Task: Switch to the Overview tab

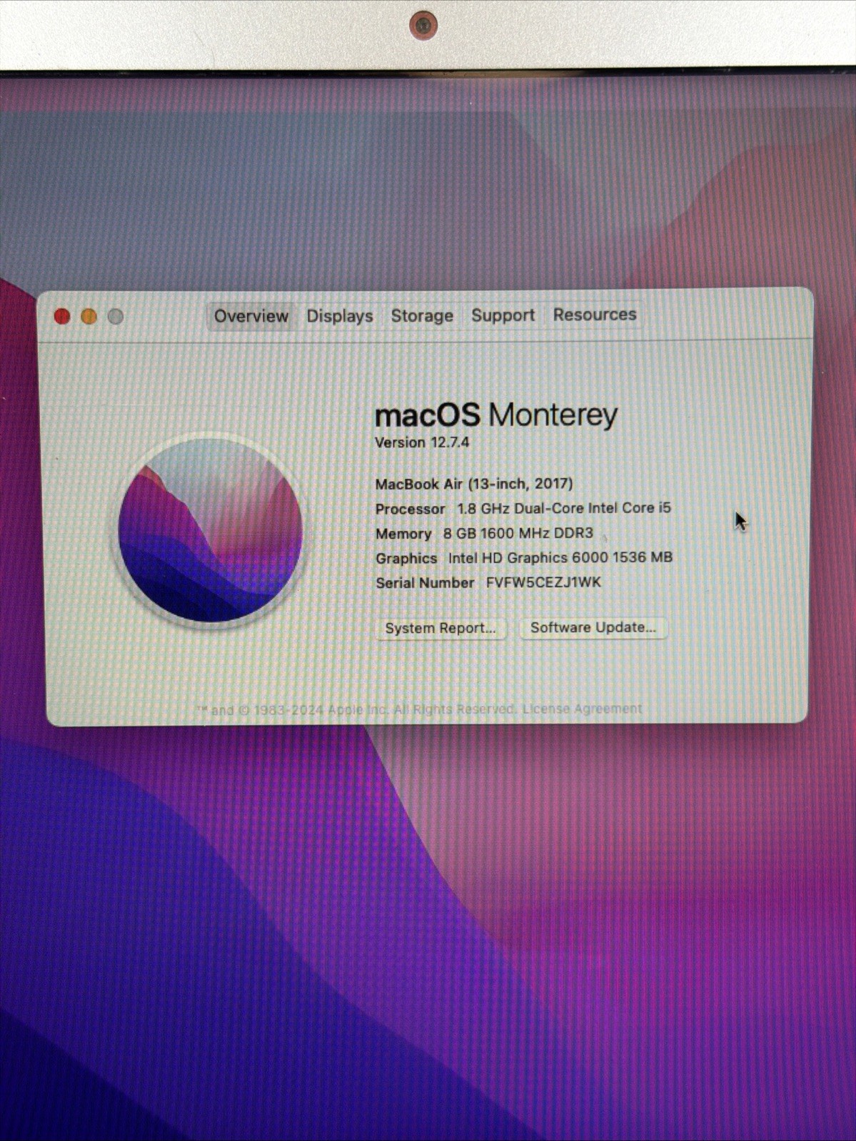Action: tap(251, 316)
